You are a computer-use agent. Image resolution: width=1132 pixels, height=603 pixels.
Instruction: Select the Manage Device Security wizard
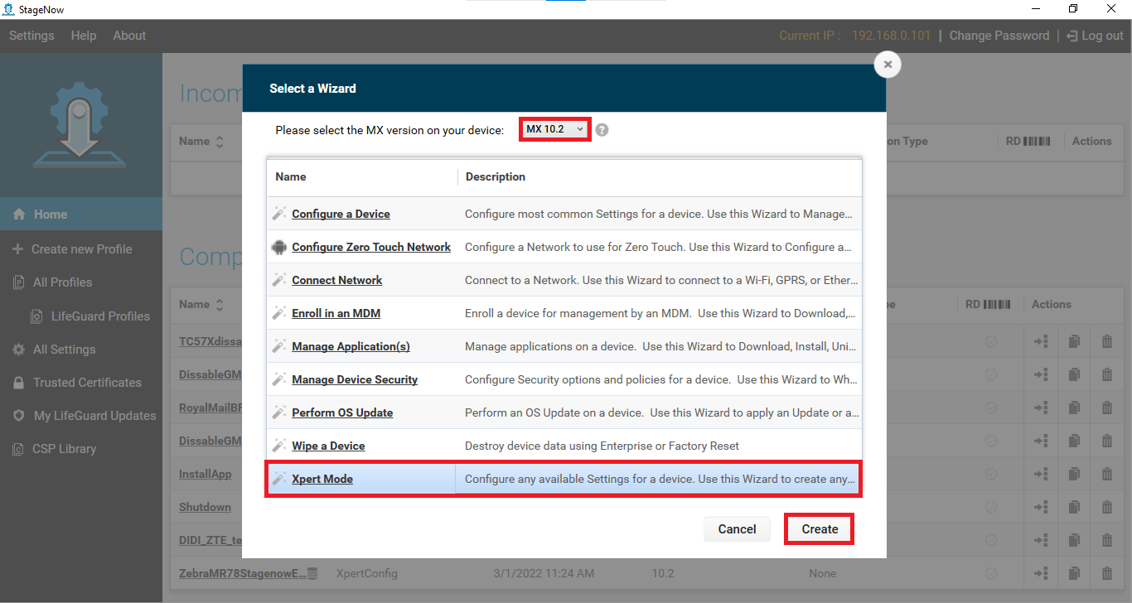[355, 379]
